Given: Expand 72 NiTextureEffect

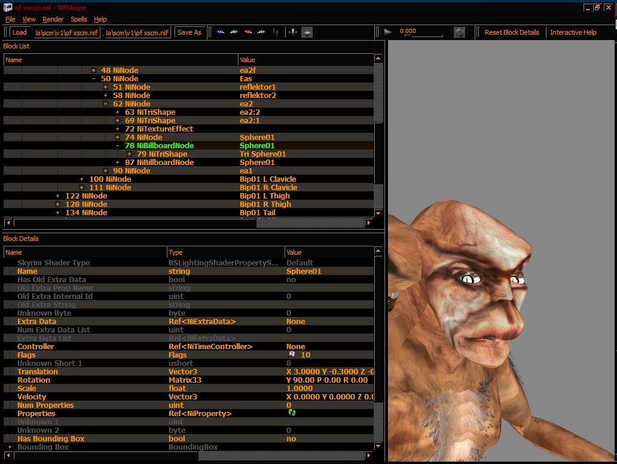Looking at the screenshot, I should [x=117, y=129].
